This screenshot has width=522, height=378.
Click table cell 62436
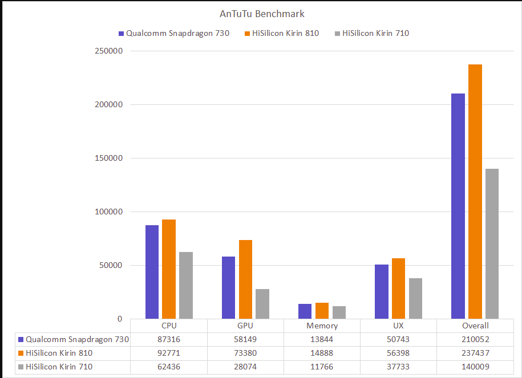pos(169,367)
